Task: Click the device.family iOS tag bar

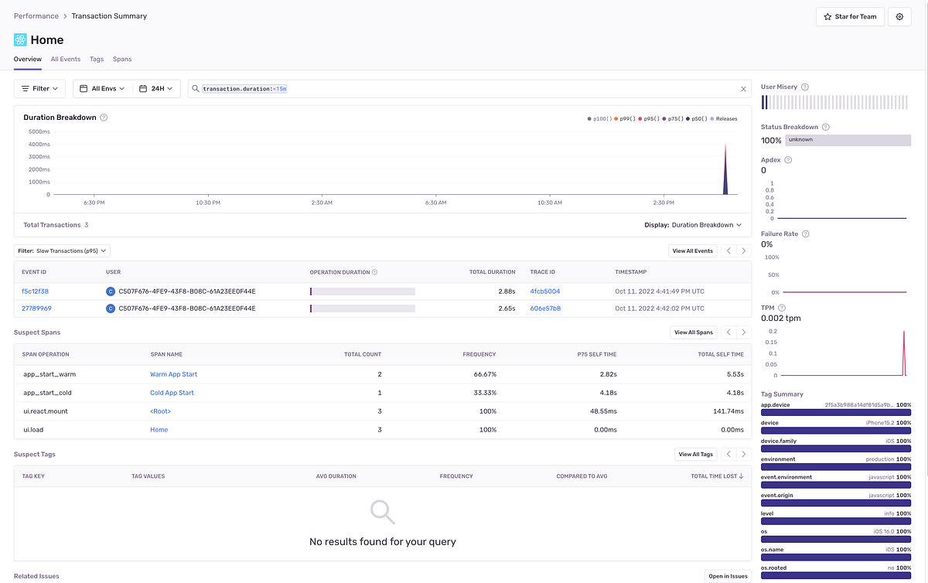Action: point(836,448)
